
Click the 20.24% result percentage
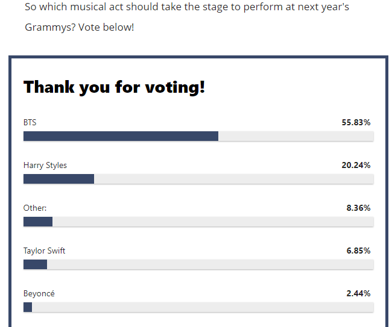pos(356,165)
